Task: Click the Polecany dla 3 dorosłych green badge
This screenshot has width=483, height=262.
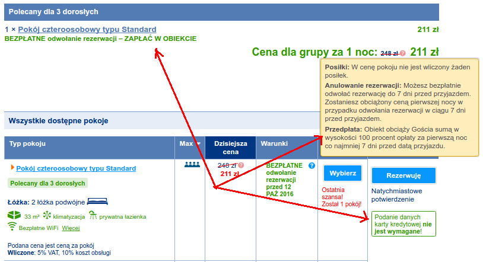Action: pos(47,184)
